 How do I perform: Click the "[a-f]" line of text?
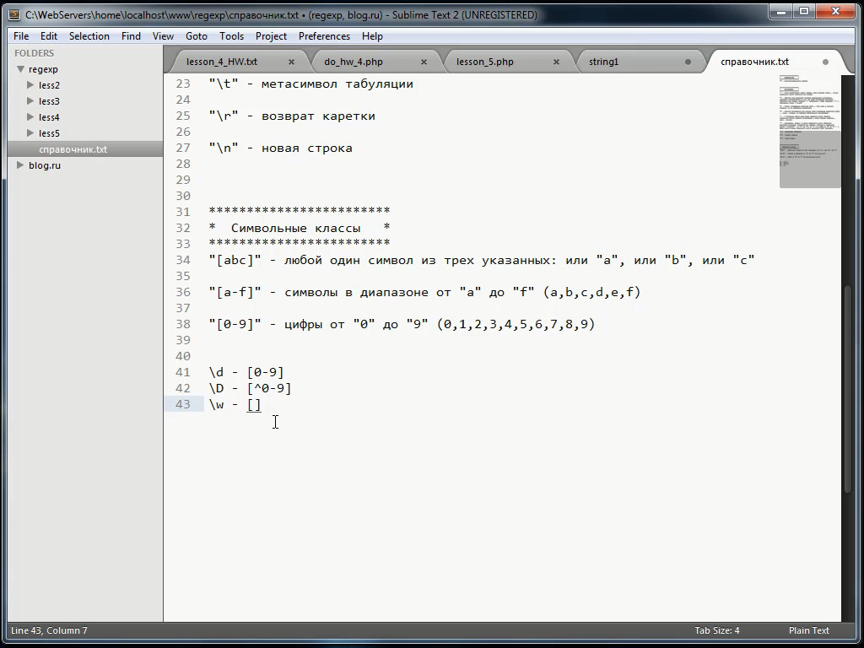pos(425,292)
